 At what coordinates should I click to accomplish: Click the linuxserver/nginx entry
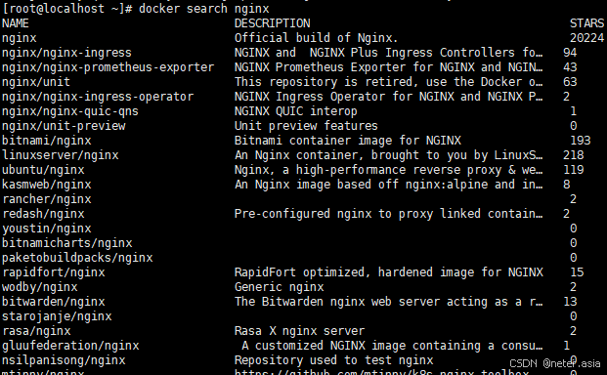pos(60,155)
